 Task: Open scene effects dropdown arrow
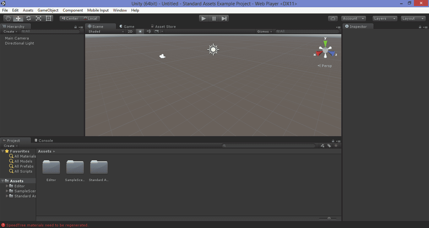tap(162, 31)
